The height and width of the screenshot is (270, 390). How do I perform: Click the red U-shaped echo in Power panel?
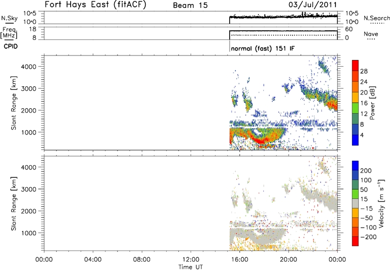click(x=261, y=141)
